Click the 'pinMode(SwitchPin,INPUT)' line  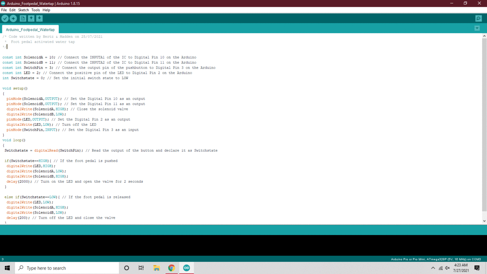pos(73,130)
